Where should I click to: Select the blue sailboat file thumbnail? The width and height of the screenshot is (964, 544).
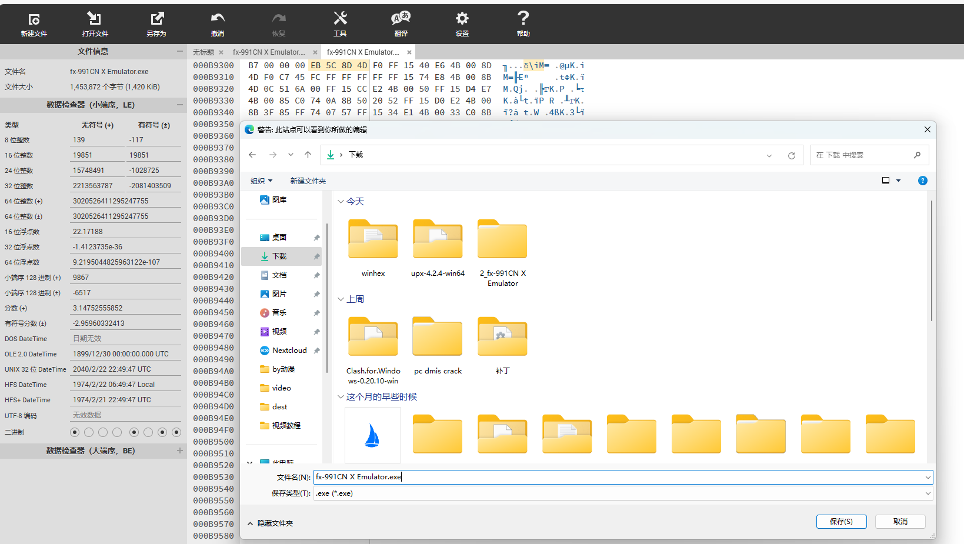(x=373, y=435)
